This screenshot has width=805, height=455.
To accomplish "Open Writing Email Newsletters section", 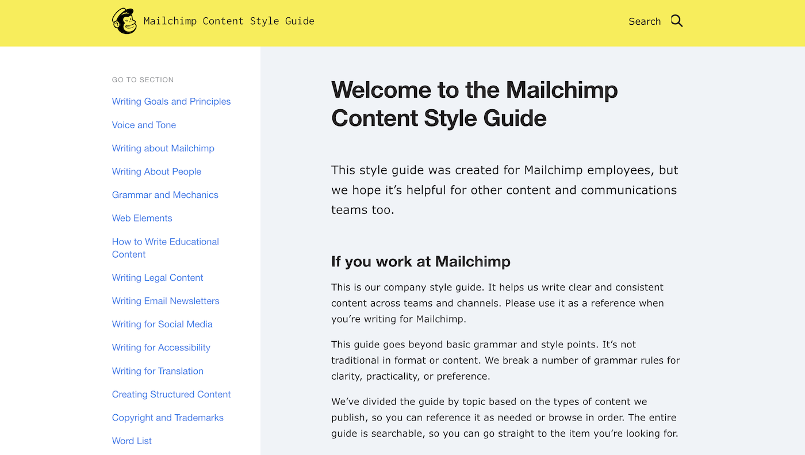I will click(166, 301).
